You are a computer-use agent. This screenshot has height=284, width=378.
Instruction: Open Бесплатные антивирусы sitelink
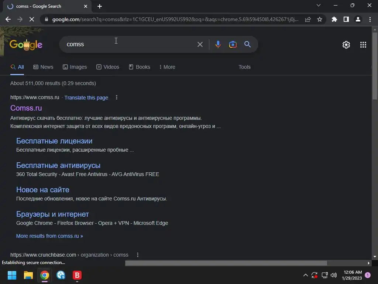[x=58, y=165]
